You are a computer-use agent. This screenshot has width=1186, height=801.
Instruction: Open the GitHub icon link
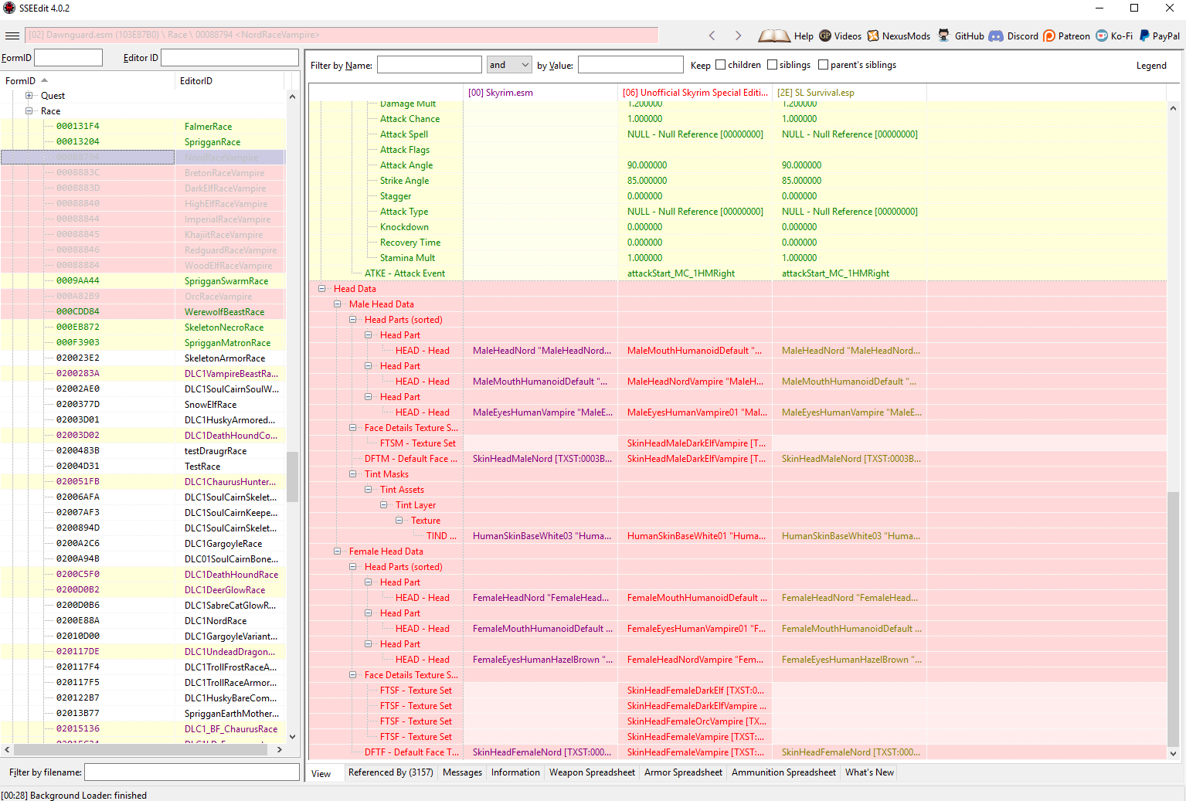click(x=944, y=36)
